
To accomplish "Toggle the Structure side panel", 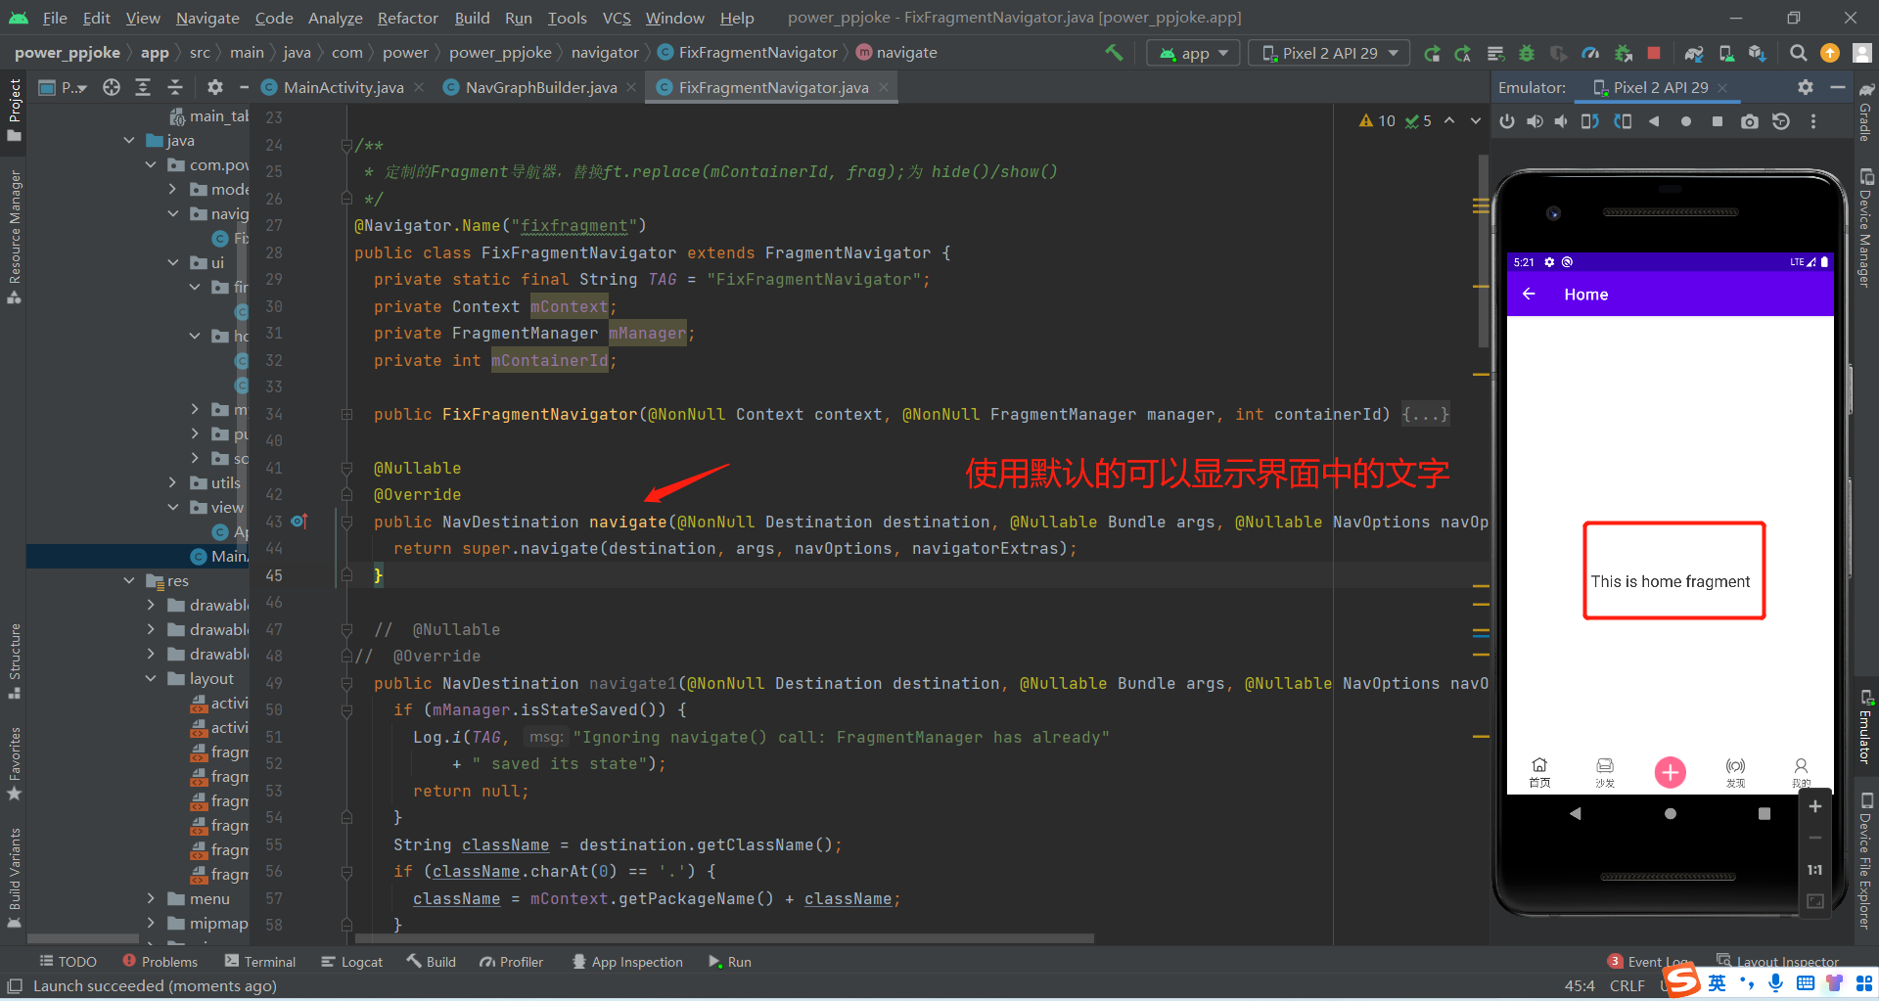I will coord(15,660).
